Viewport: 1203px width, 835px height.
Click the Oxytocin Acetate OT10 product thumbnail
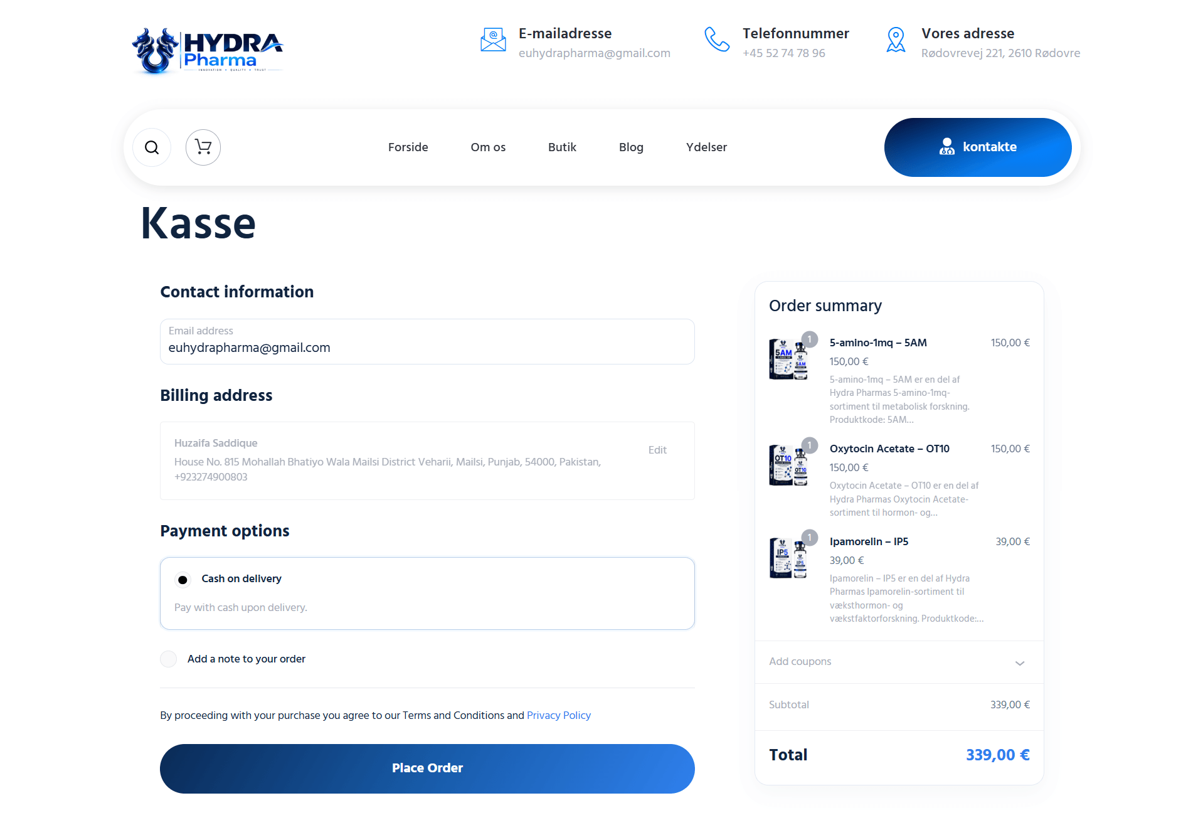788,465
